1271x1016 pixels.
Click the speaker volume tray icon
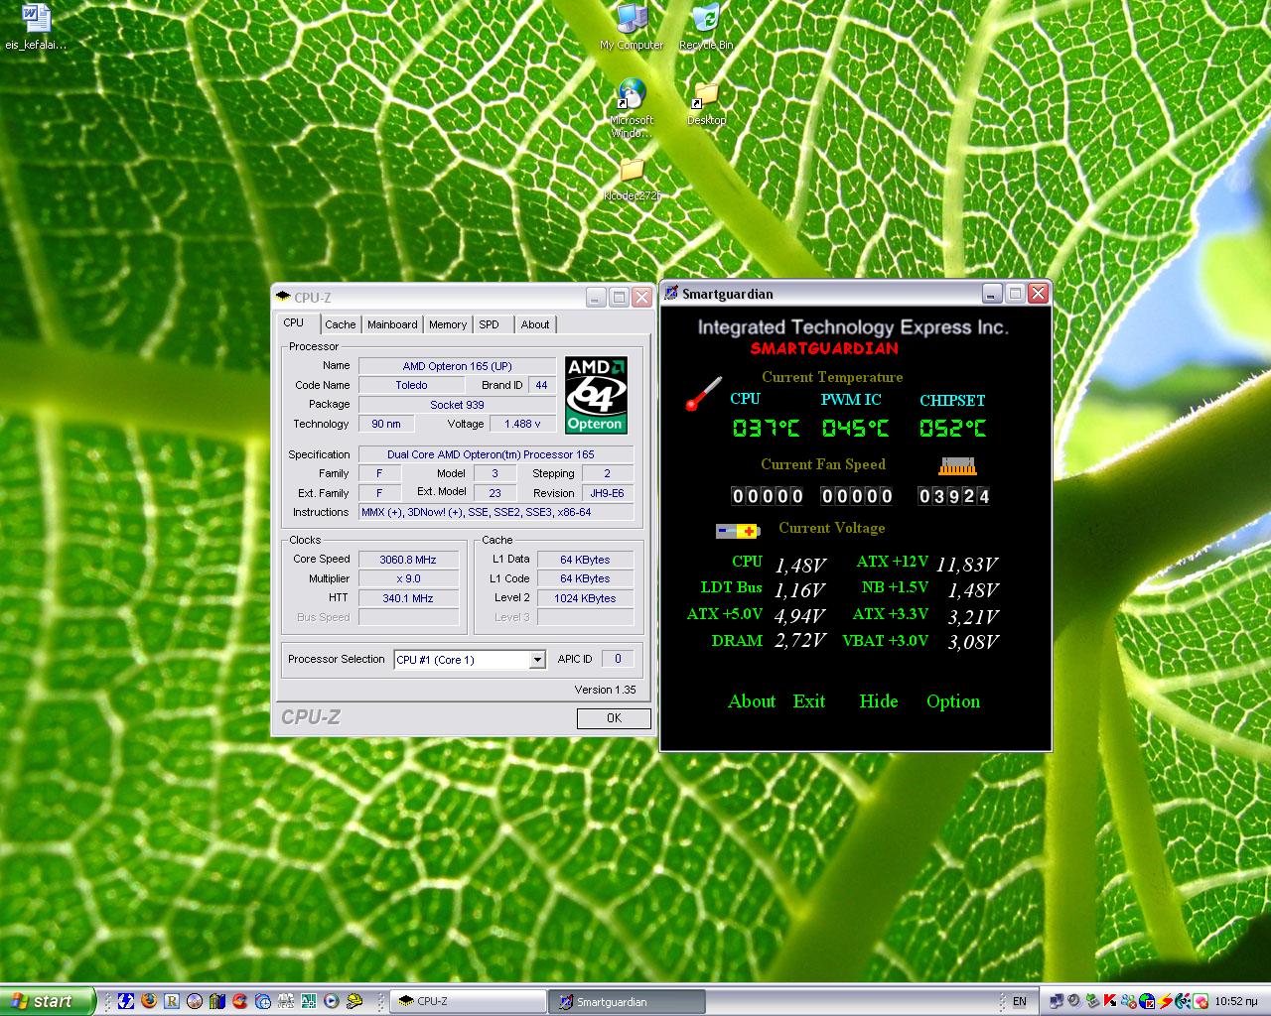1073,1001
